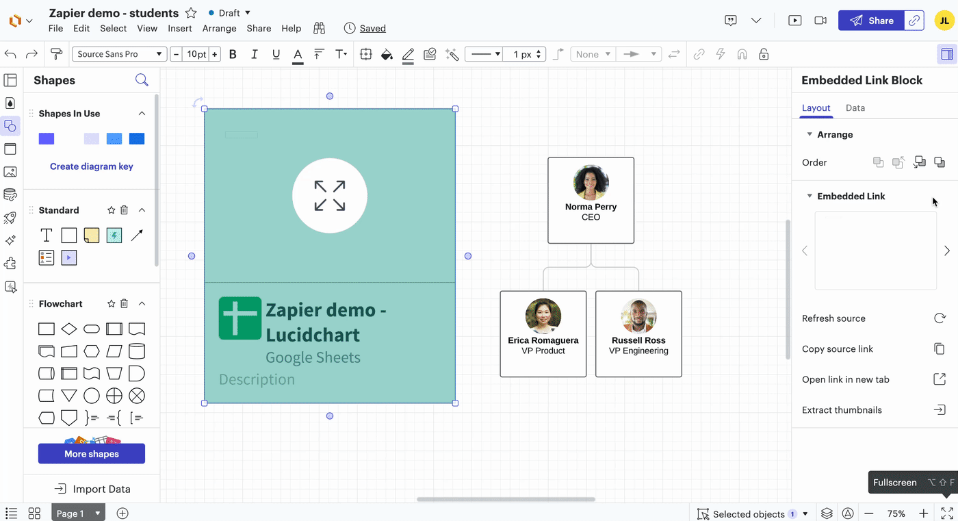This screenshot has width=958, height=521.
Task: Collapse the Flowchart shape library
Action: (x=142, y=303)
